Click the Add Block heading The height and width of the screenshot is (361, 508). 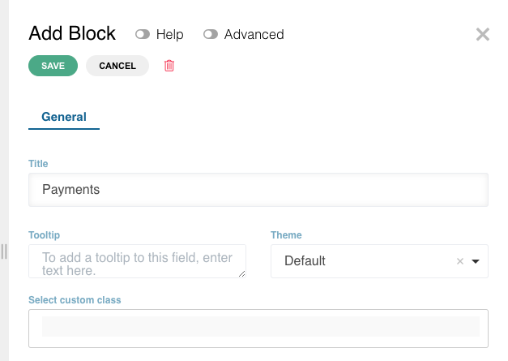72,33
